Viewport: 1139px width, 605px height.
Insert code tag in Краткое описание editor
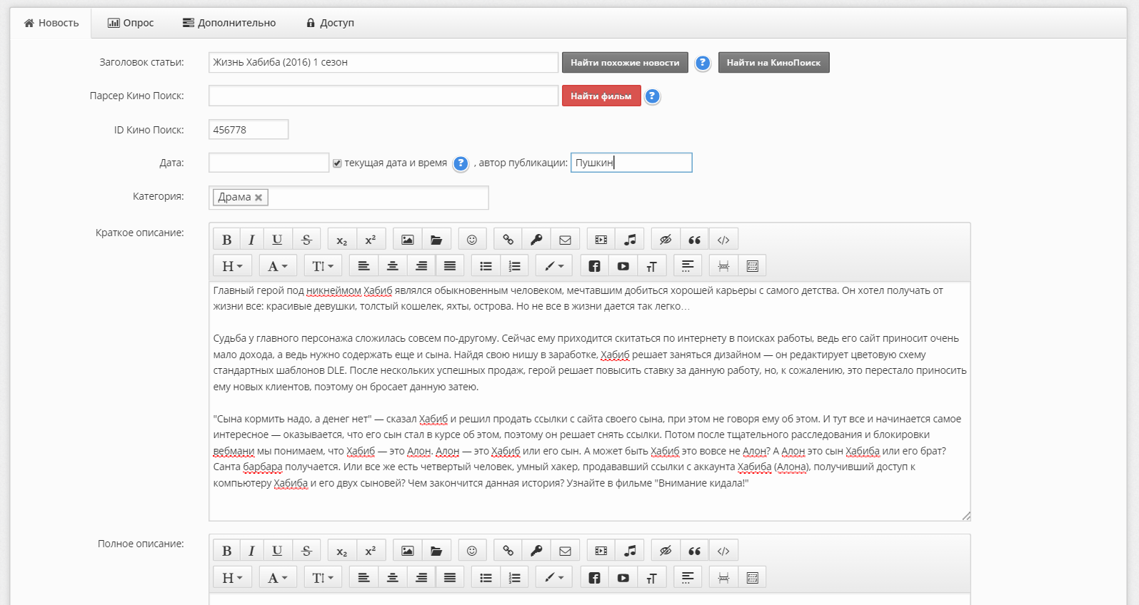point(723,240)
